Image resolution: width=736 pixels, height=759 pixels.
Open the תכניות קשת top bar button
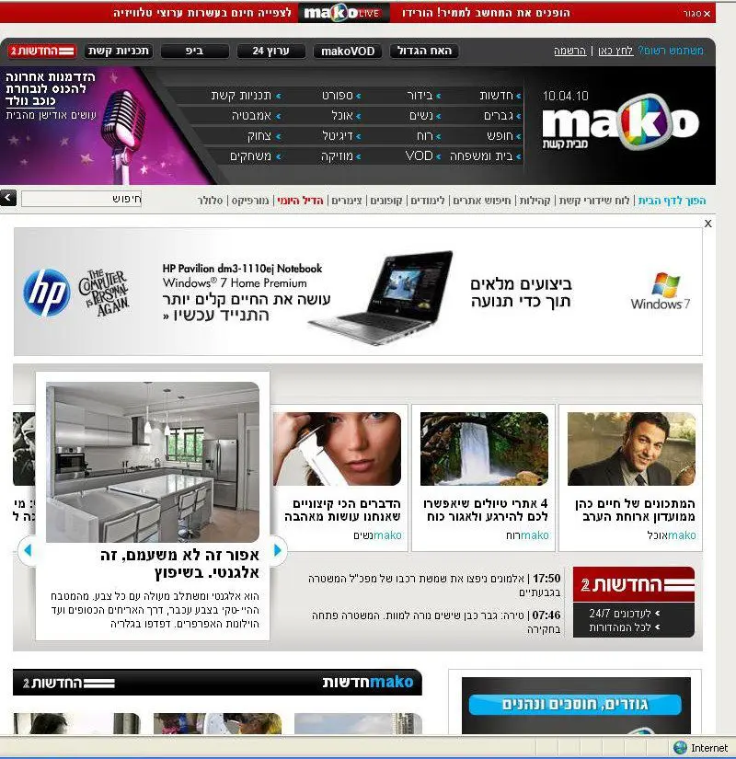tap(118, 51)
